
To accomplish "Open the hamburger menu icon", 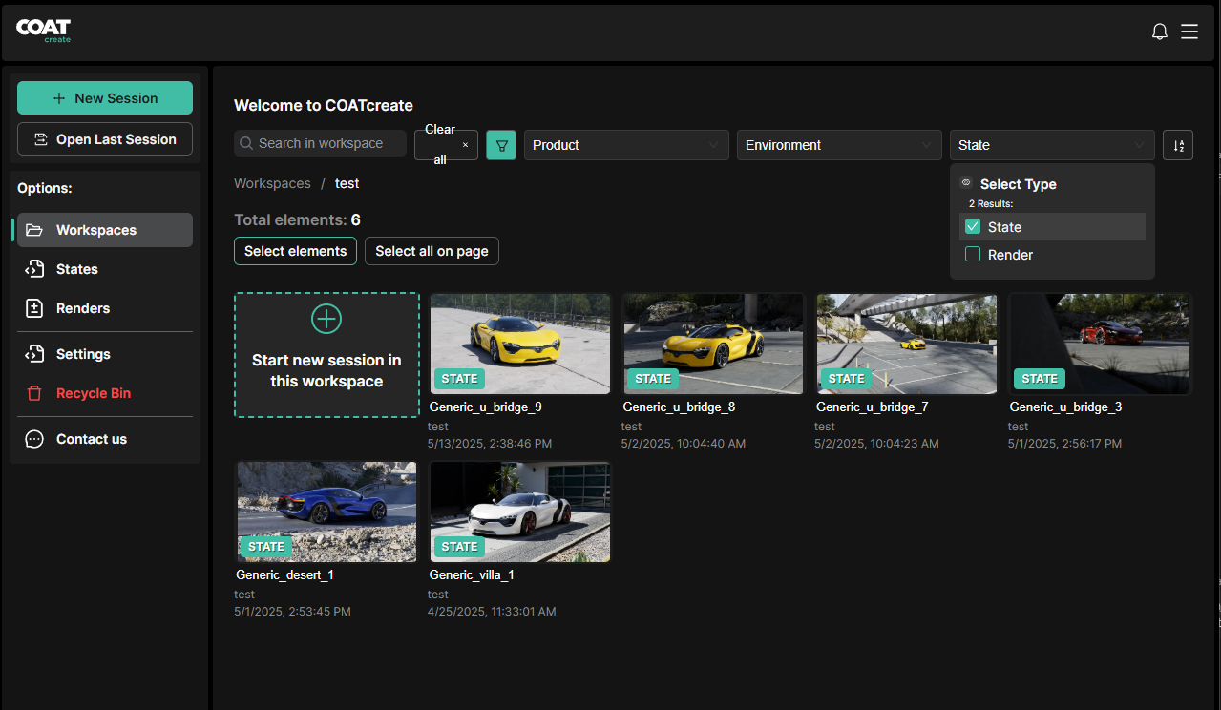I will click(x=1189, y=31).
